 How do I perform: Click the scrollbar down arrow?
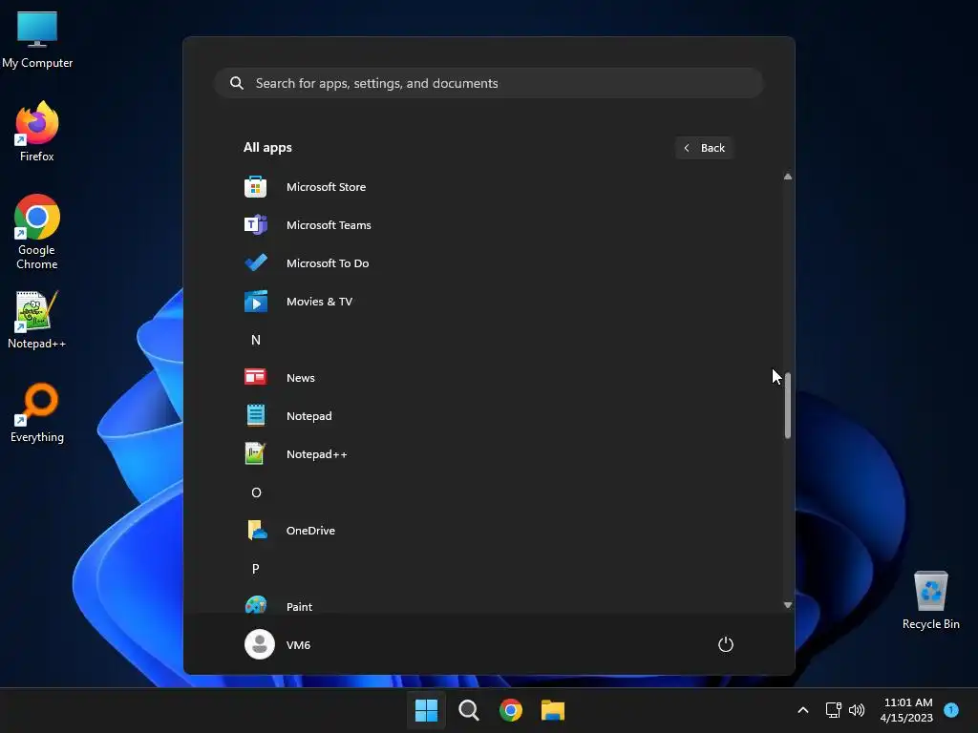788,604
